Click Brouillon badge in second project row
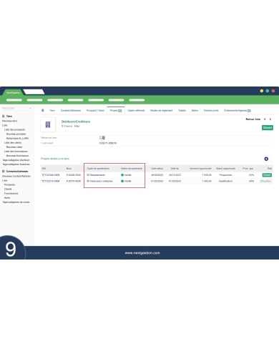The width and height of the screenshot is (279, 346). 265,181
